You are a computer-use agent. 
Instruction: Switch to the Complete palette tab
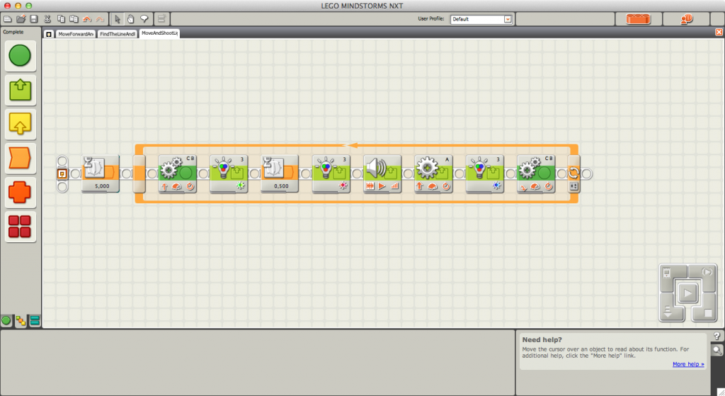point(21,321)
